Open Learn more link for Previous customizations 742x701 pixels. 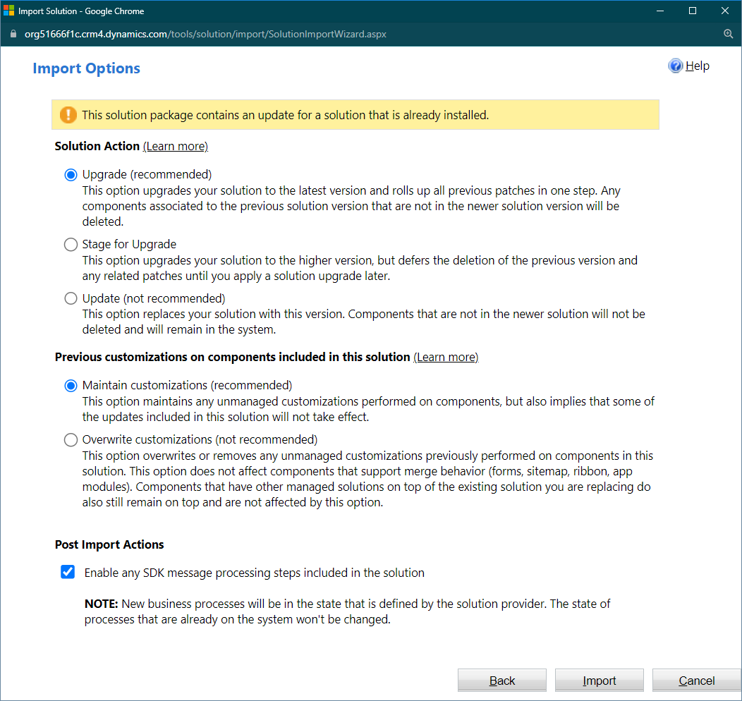tap(446, 357)
